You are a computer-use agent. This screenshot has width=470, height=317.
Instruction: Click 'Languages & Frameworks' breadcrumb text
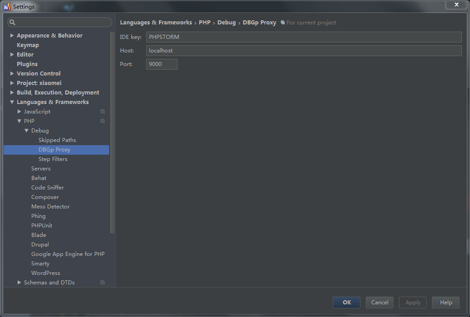tap(156, 23)
